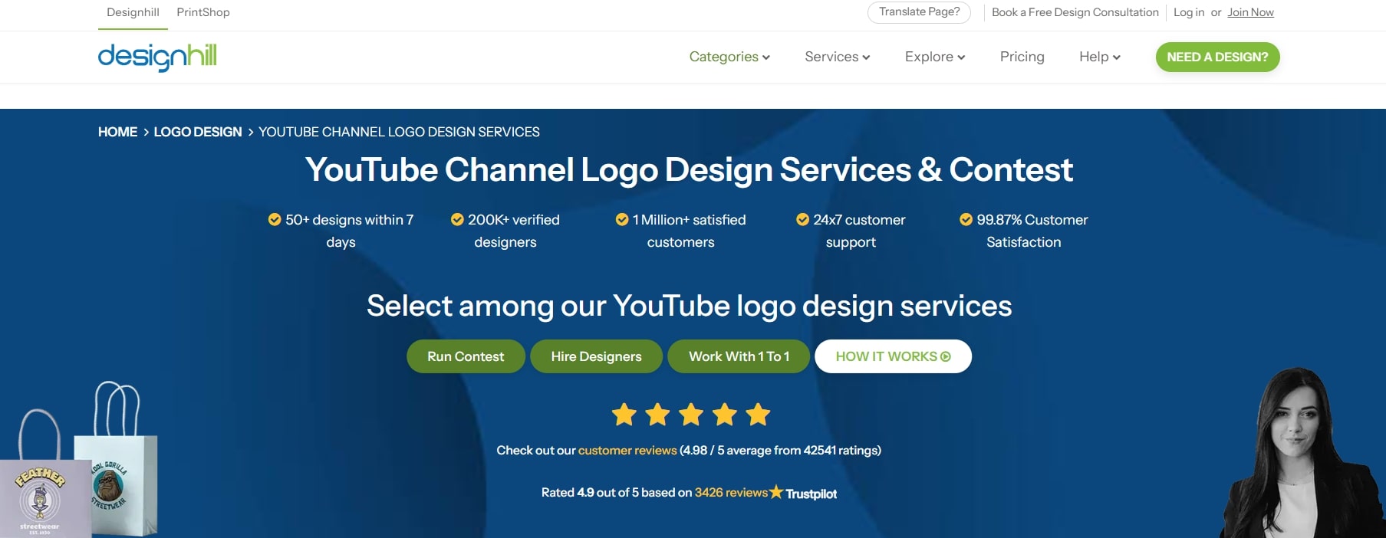
Task: Click the checkmark beside 200K+ verified designers
Action: click(457, 220)
